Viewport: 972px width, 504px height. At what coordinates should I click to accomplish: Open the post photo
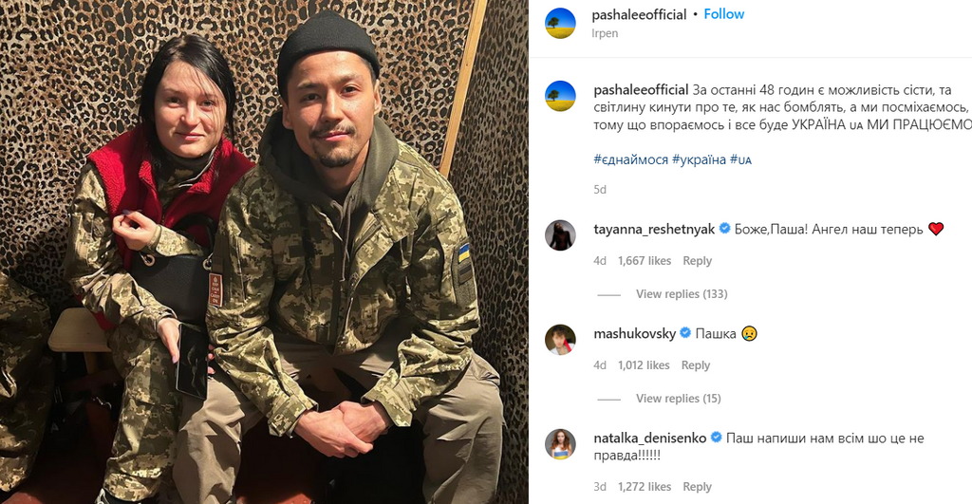point(264,252)
